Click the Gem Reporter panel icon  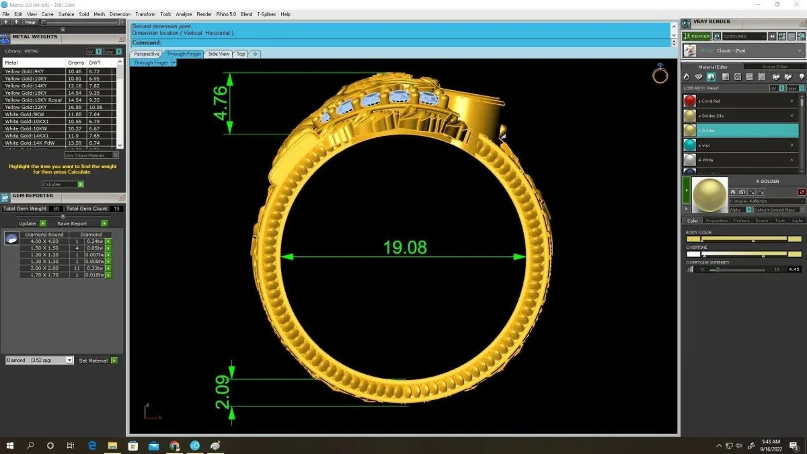point(5,196)
